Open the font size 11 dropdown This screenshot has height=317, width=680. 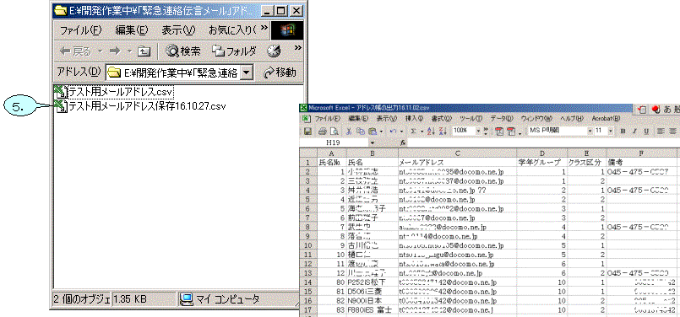[x=611, y=131]
